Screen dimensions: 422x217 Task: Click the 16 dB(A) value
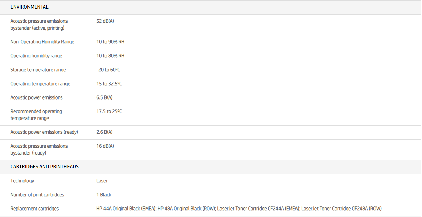pos(105,146)
